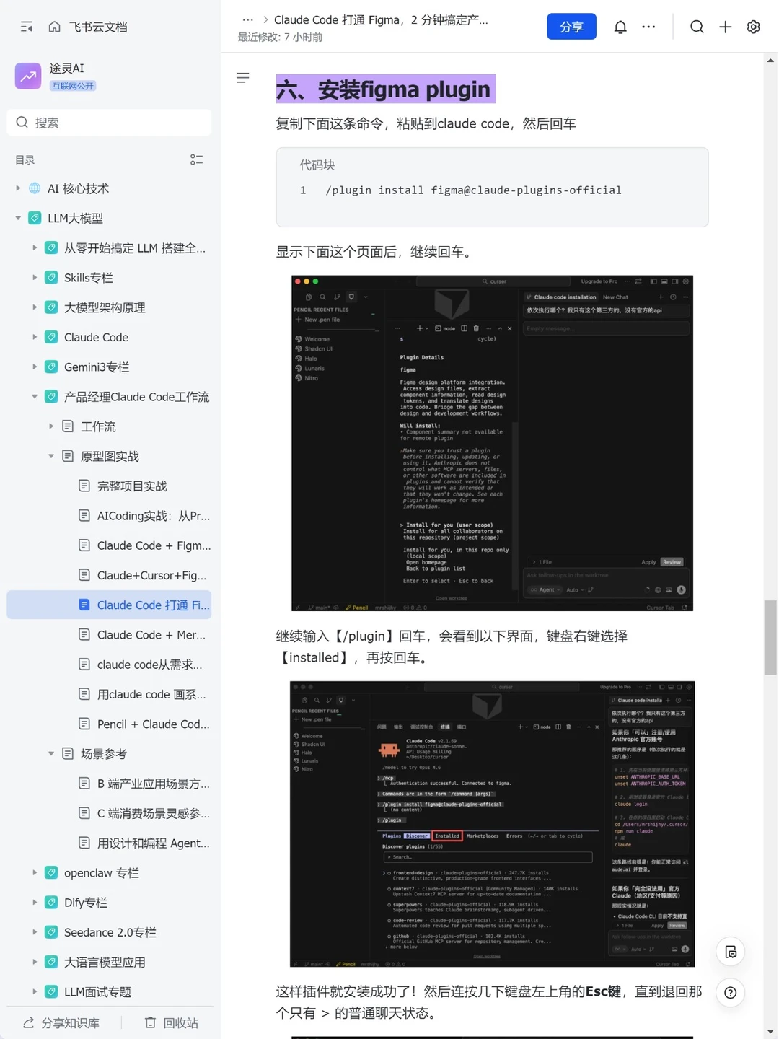This screenshot has width=779, height=1039.
Task: Click the 工作流 document icon
Action: pos(68,426)
